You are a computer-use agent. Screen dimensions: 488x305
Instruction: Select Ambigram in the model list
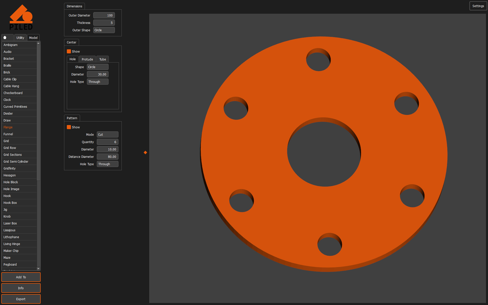tap(19, 45)
